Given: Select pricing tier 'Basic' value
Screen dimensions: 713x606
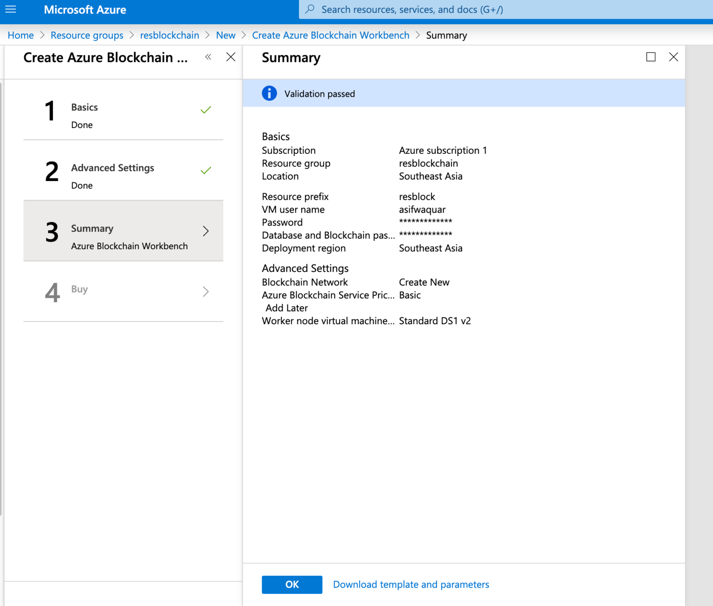Looking at the screenshot, I should point(410,295).
